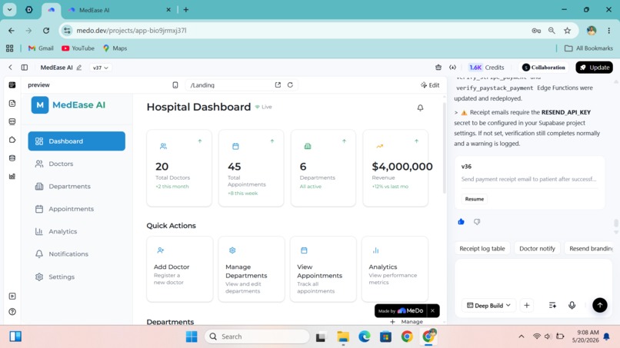Bookmark this page with the star icon

[x=568, y=31]
